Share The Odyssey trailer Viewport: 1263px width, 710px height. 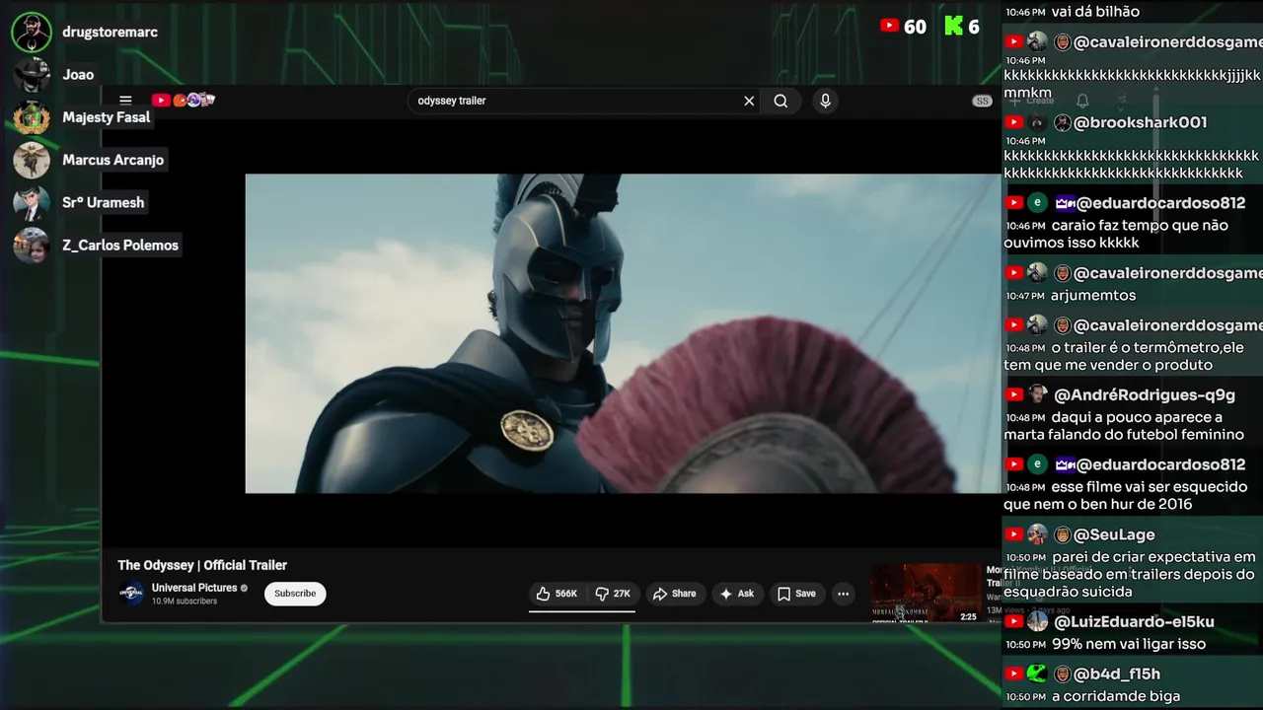point(675,594)
